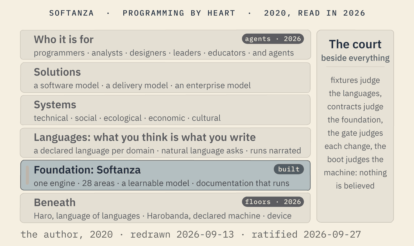Screen dimensions: 414x246
Task: Click the "ratified 2026-09-27" footer date
Action: click(306, 234)
